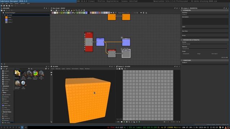Click the horizontal fit arrows icon in graph toolbar

[141, 13]
